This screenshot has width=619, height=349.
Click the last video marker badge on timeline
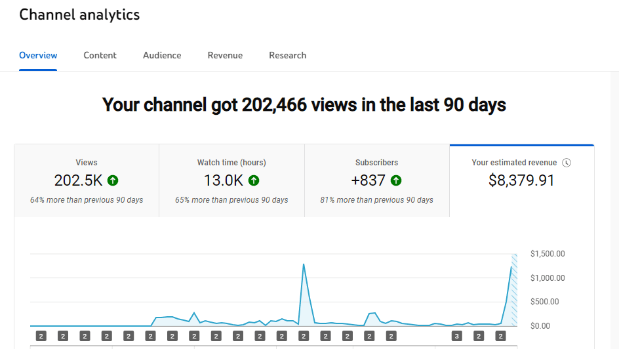point(500,337)
